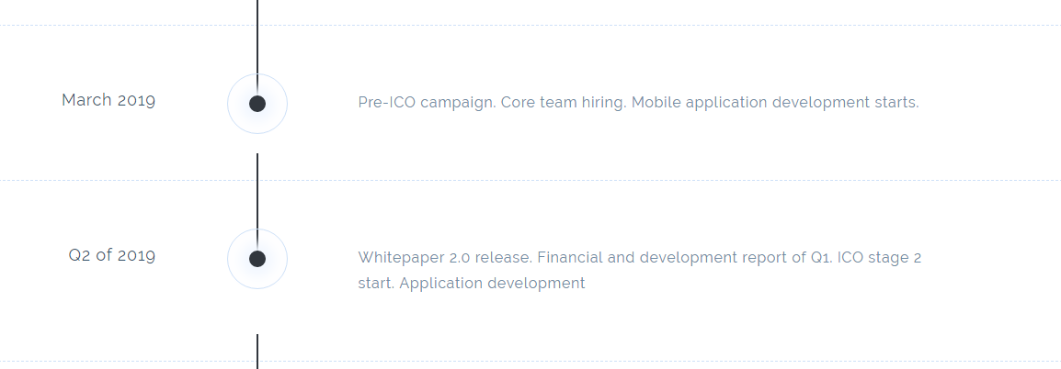Click the 'Whitepaper 2.0 release.' text
Screen dimensions: 1061x369
[445, 258]
